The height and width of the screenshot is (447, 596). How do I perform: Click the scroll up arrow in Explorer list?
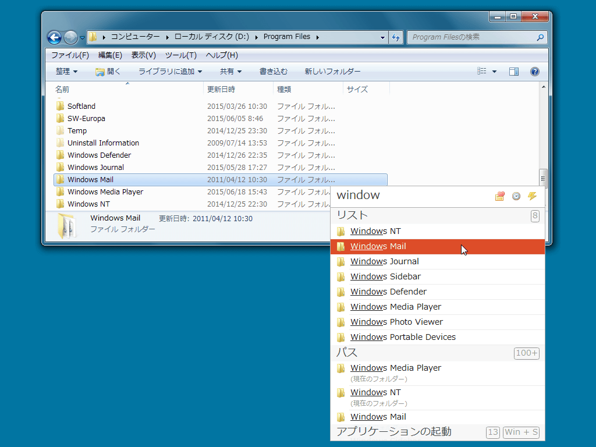(544, 87)
